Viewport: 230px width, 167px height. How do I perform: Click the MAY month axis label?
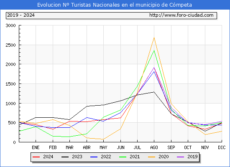click(x=103, y=147)
